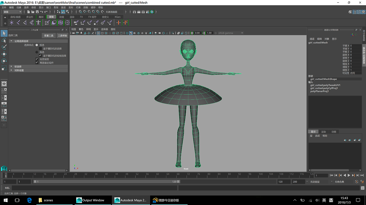Pick the Rotate tool in toolbox
The width and height of the screenshot is (366, 205).
tap(4, 61)
